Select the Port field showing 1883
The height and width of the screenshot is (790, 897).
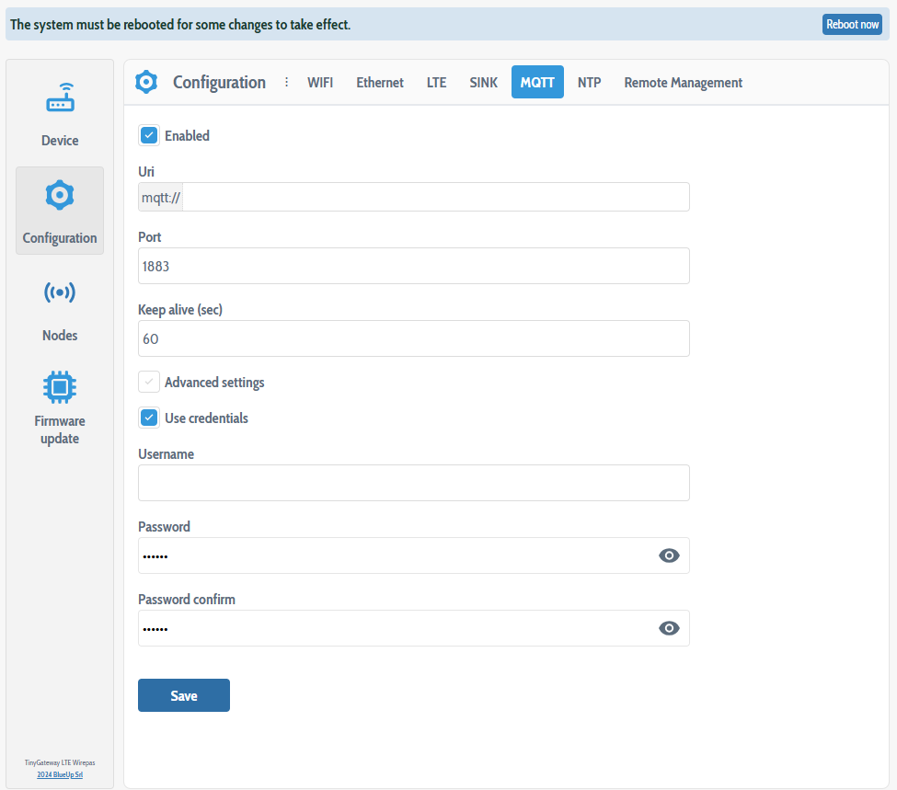click(x=413, y=265)
